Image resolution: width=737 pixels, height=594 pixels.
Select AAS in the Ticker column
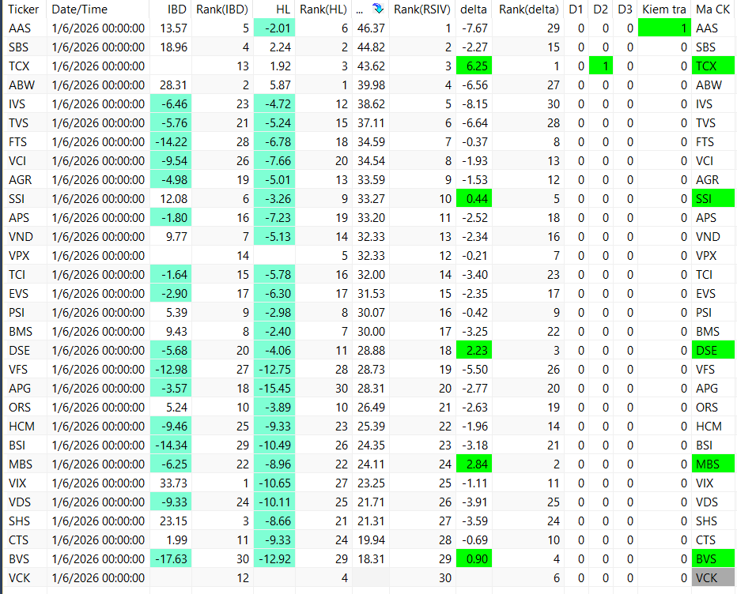(20, 28)
